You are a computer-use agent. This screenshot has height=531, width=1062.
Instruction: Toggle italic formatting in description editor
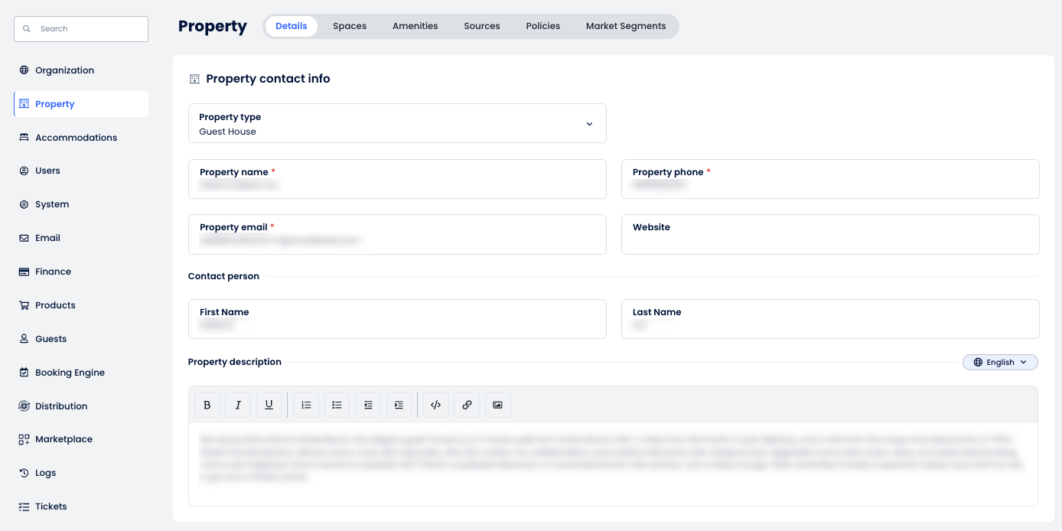pyautogui.click(x=238, y=406)
